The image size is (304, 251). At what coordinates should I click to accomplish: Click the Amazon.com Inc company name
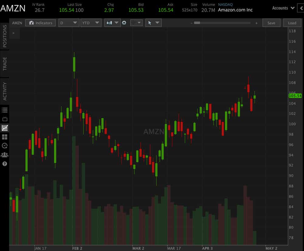[235, 10]
